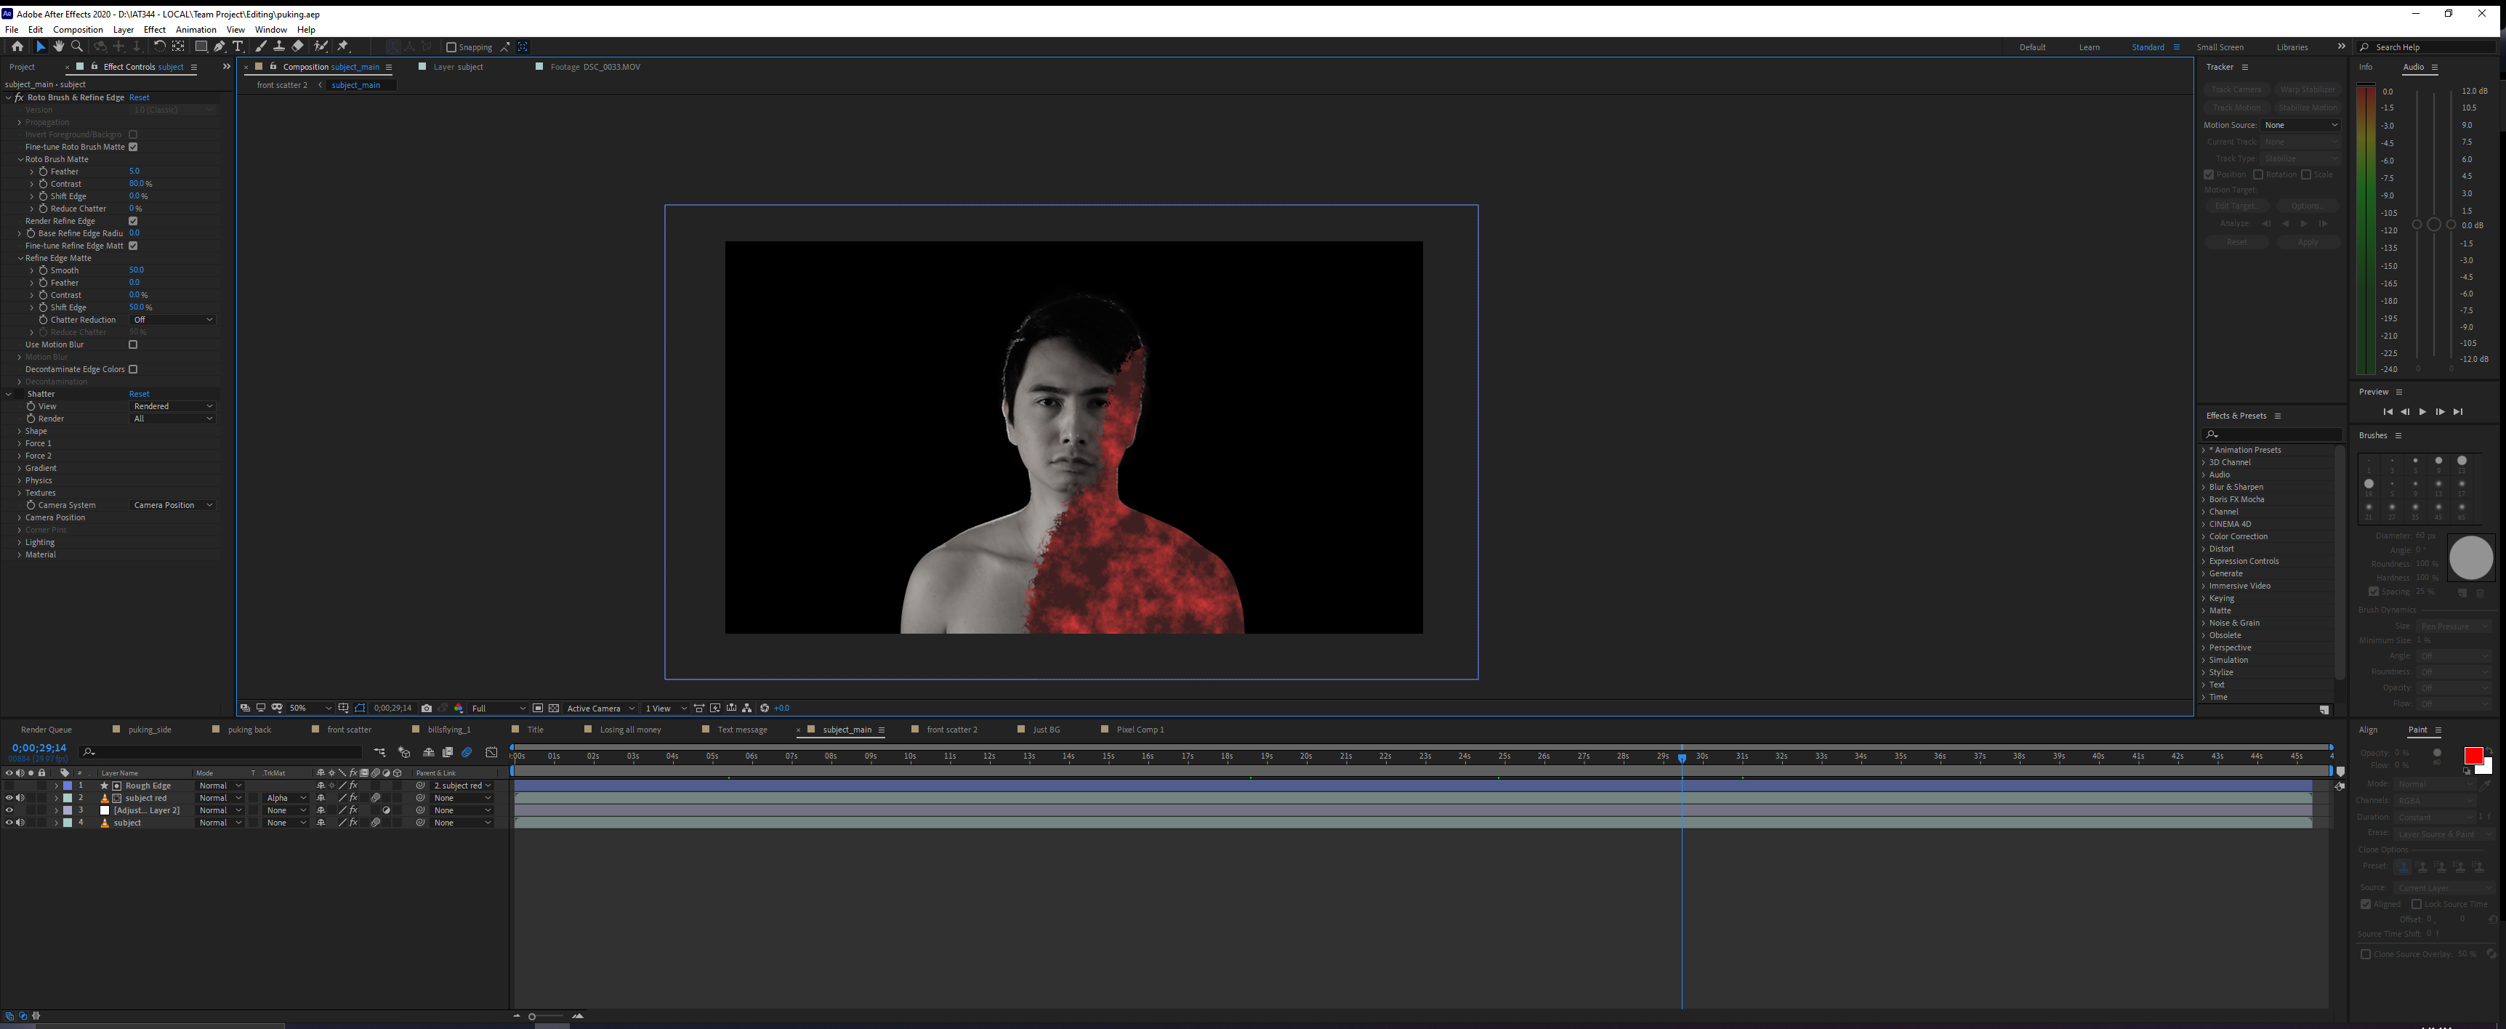Switch to the front scatter 2 tab
Image resolution: width=2506 pixels, height=1029 pixels.
click(x=951, y=730)
